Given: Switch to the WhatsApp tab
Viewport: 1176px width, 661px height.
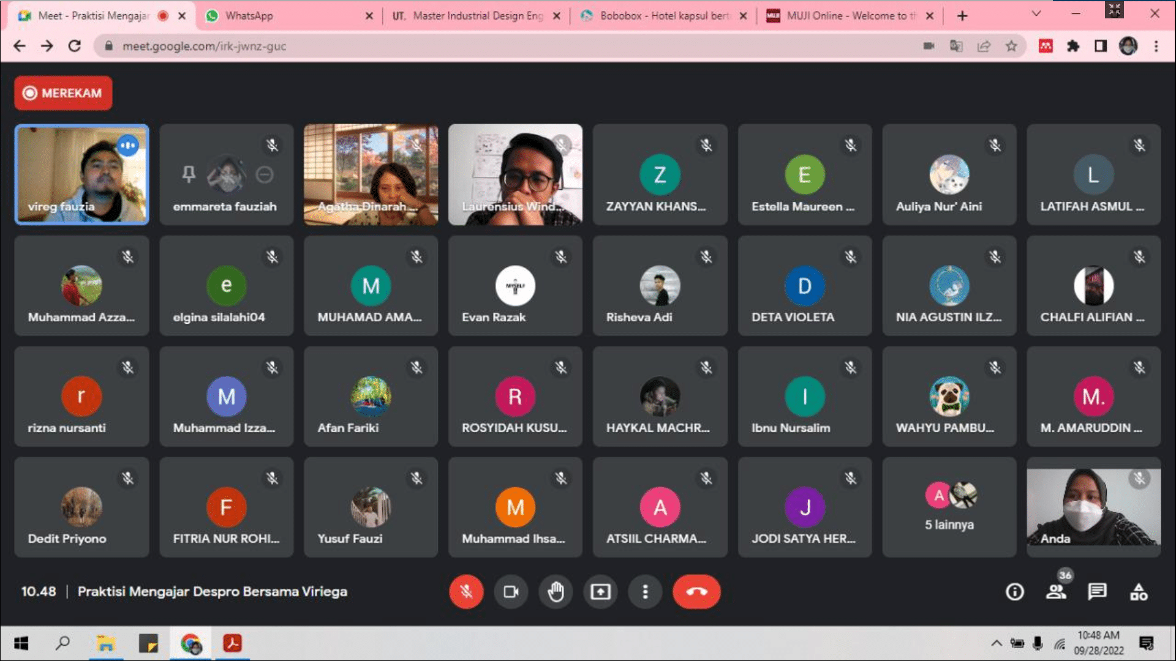Looking at the screenshot, I should (288, 16).
